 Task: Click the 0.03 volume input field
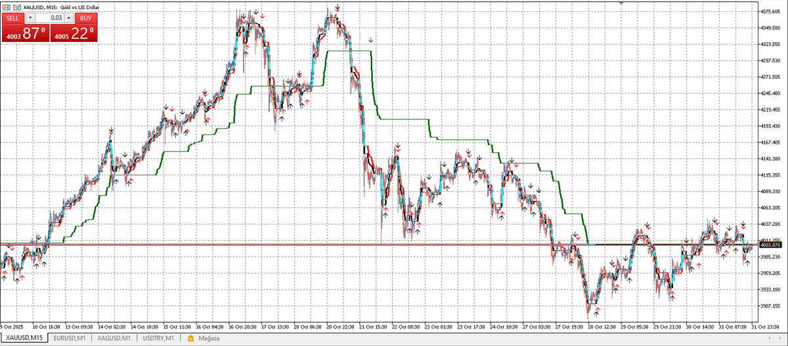click(49, 18)
